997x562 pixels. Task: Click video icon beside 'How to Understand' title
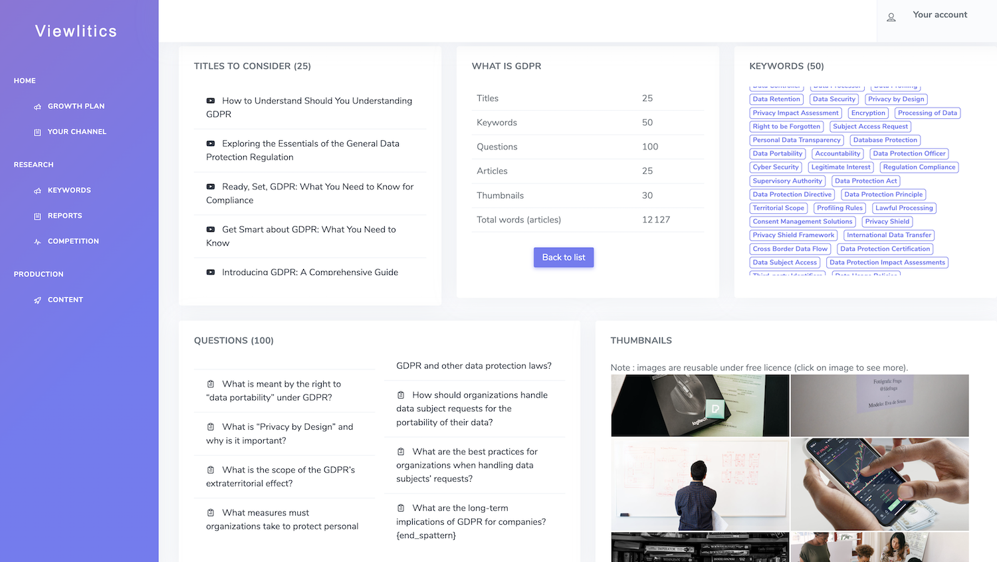point(211,101)
